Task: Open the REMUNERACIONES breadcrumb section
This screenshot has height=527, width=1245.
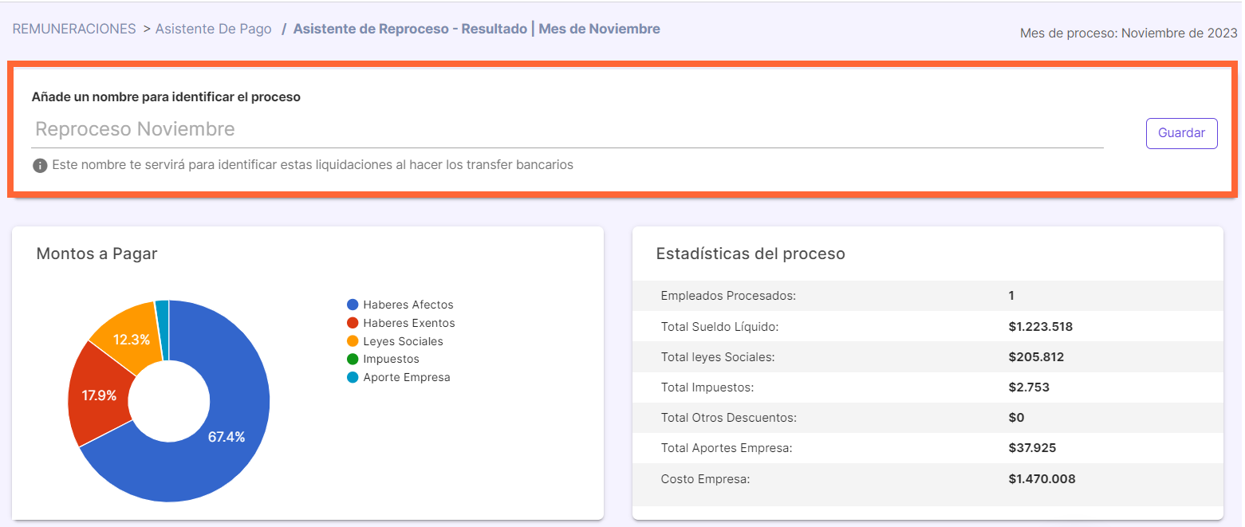Action: point(73,28)
